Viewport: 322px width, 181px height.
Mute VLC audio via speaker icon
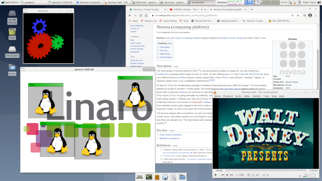(300, 176)
